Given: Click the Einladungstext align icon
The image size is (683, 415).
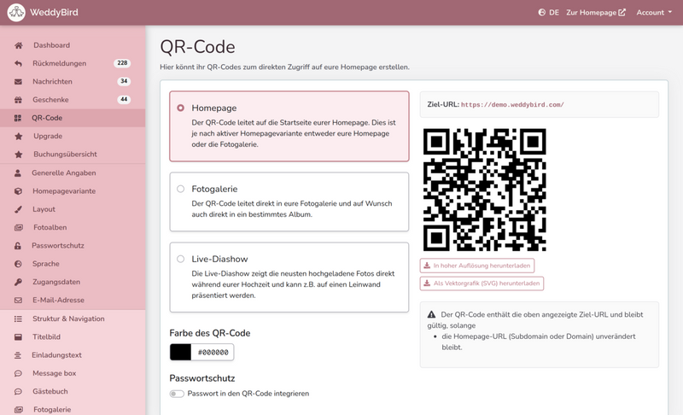Looking at the screenshot, I should click(17, 355).
